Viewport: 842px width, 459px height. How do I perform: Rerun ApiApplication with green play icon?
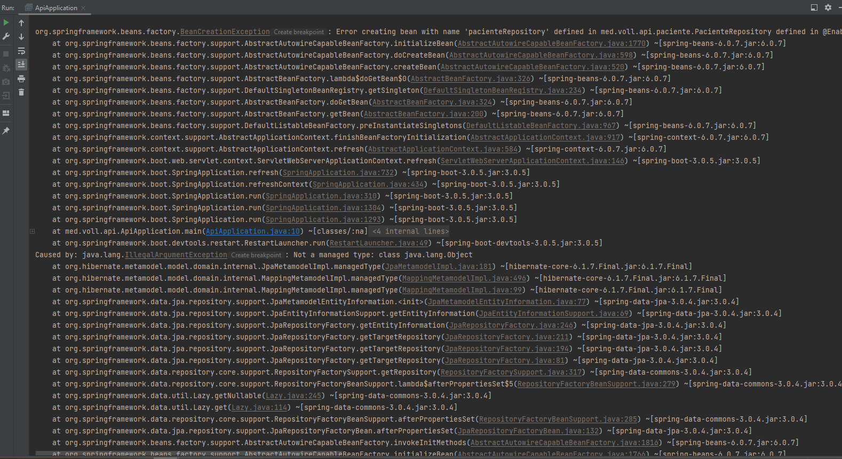click(6, 22)
